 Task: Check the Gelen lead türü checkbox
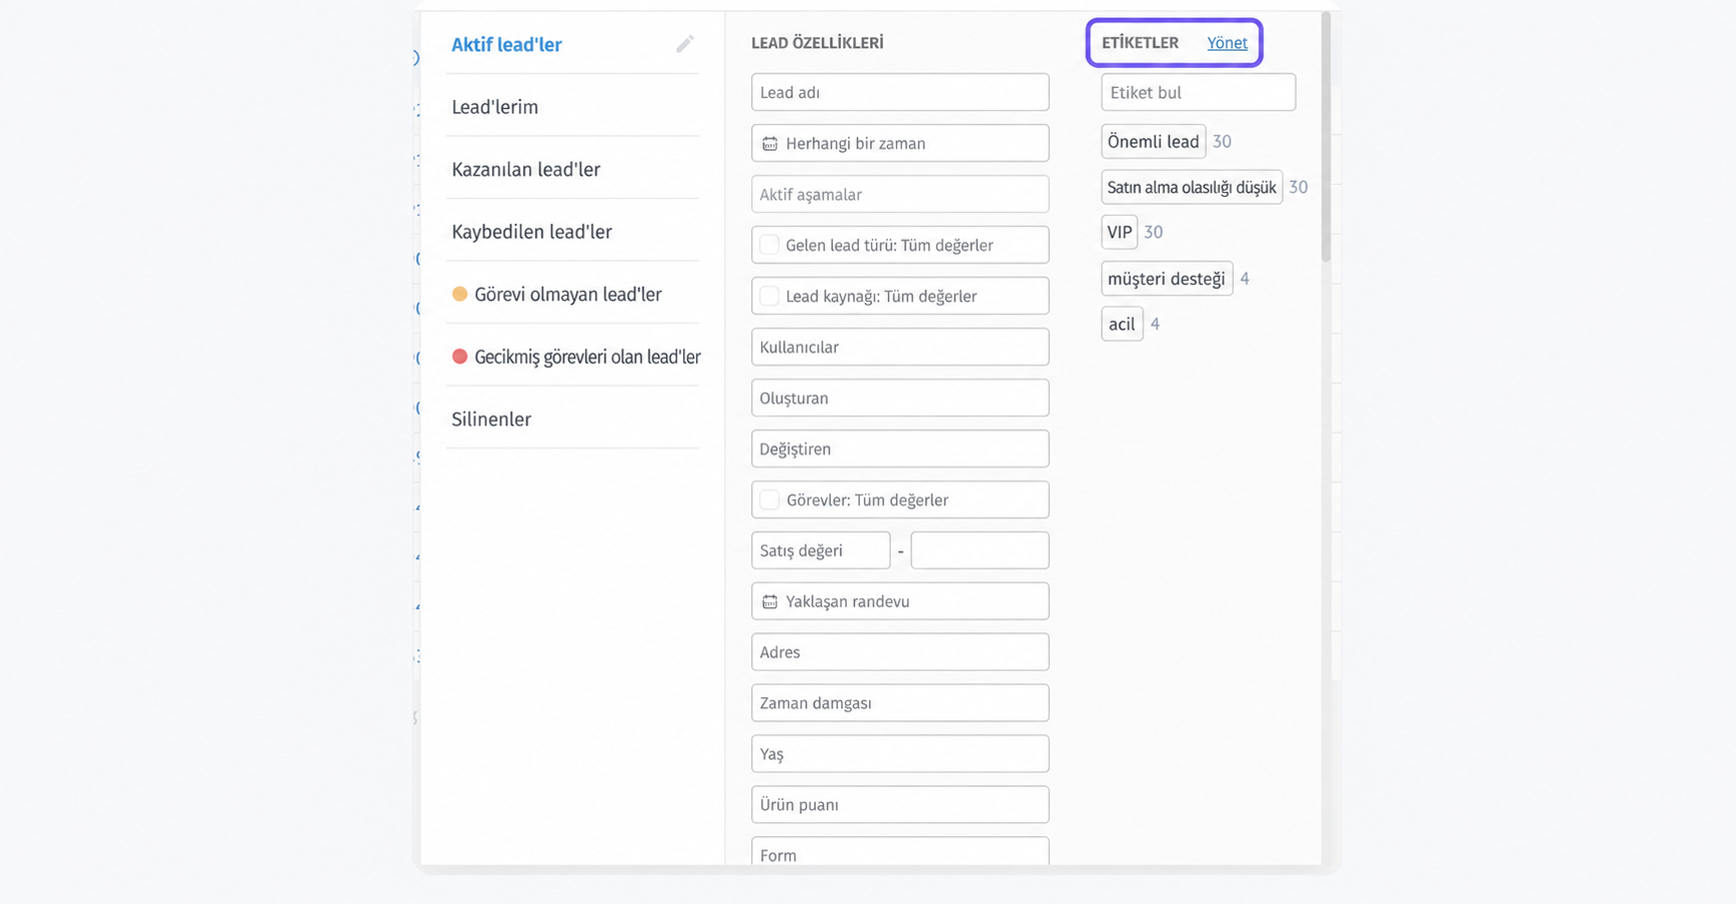click(769, 245)
